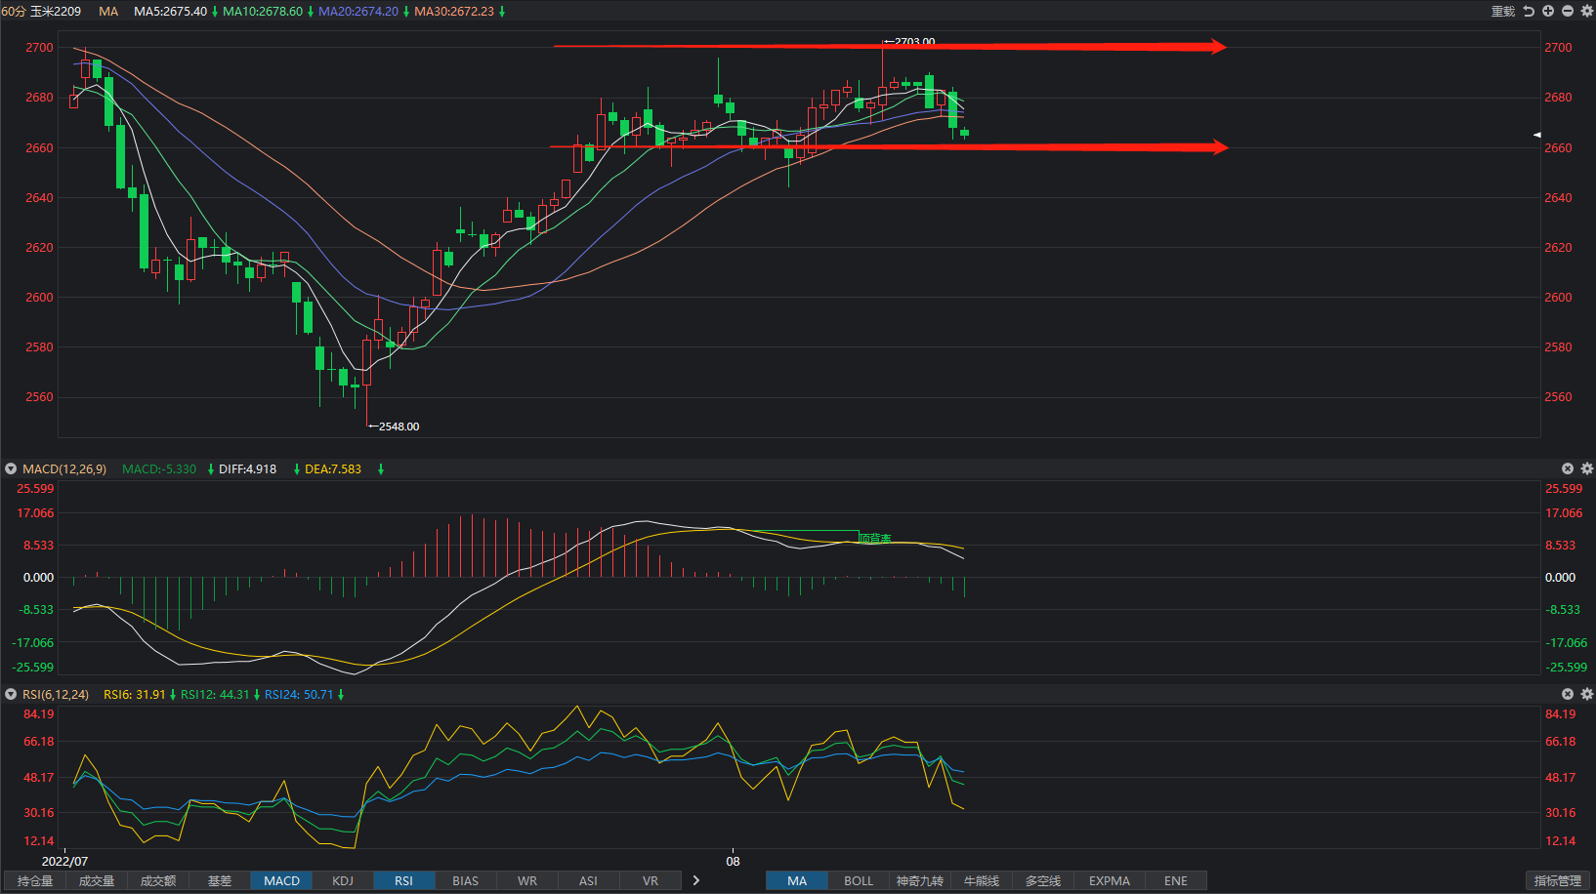Toggle the KDJ indicator tab
The width and height of the screenshot is (1596, 894).
click(343, 880)
